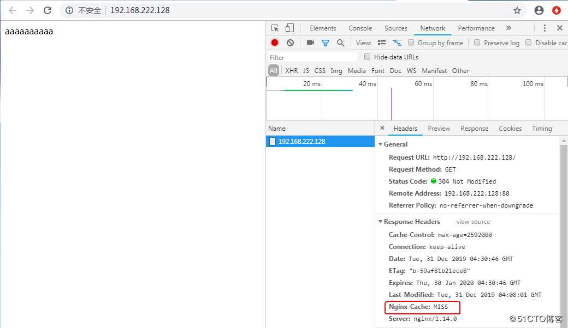Close the DevTools panel
Viewport: 568px width, 328px height.
click(x=560, y=28)
